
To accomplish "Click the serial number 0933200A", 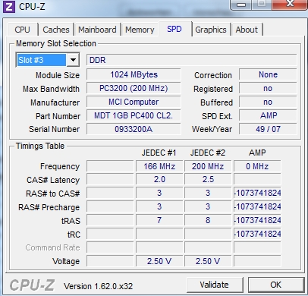I will 134,129.
